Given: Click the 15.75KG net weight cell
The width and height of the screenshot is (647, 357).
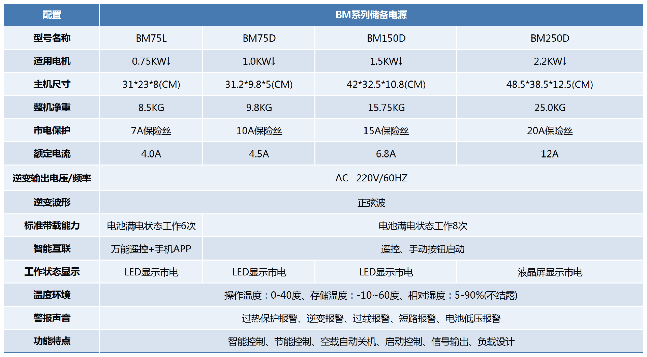Looking at the screenshot, I should [386, 108].
